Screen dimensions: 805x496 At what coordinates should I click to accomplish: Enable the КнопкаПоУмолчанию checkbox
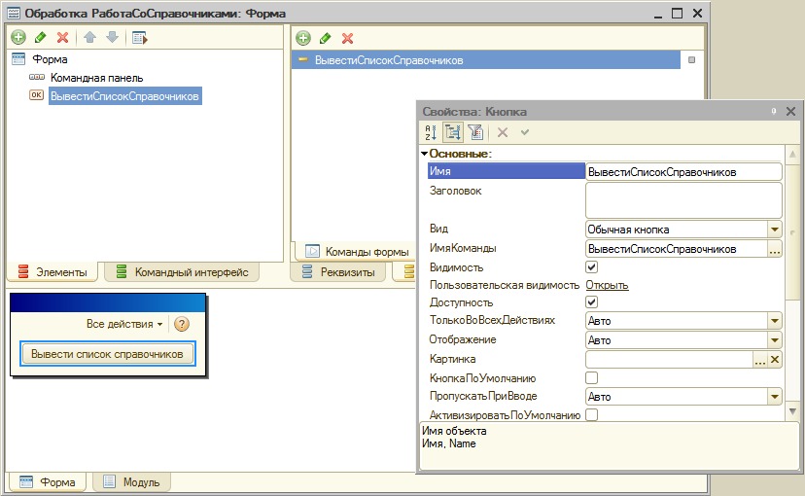591,378
